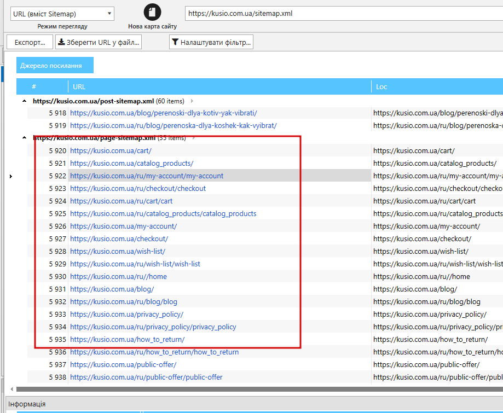Select row number 5 920

pos(57,151)
